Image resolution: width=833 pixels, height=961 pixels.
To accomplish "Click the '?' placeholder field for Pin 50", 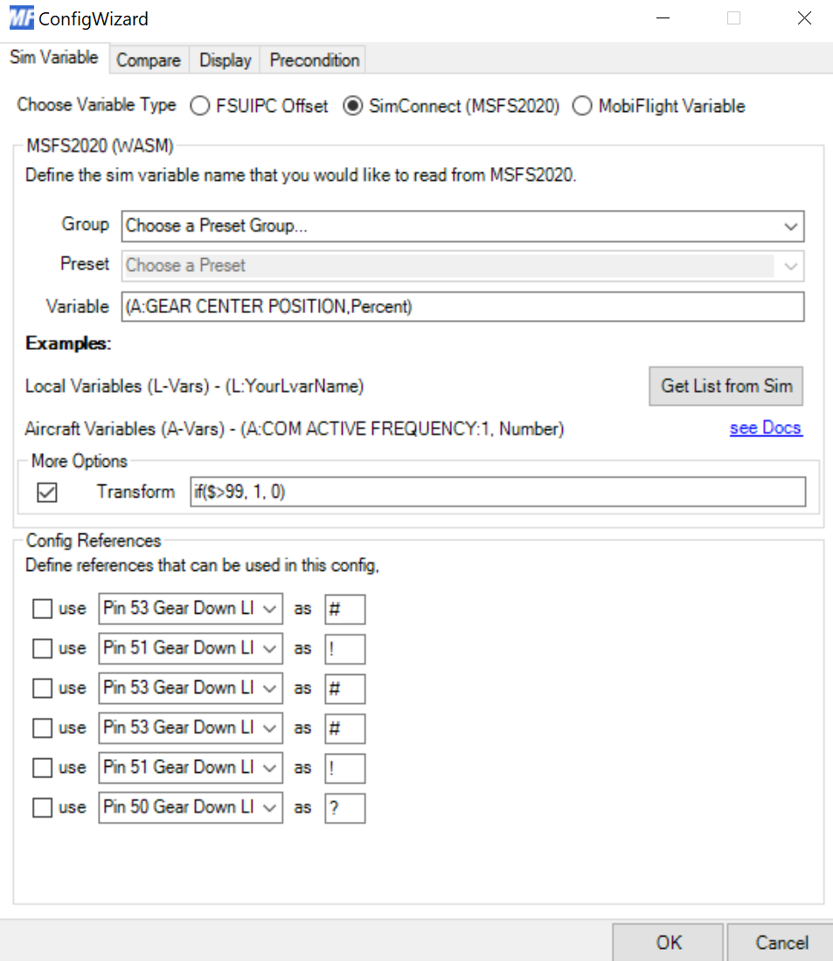I will (345, 808).
